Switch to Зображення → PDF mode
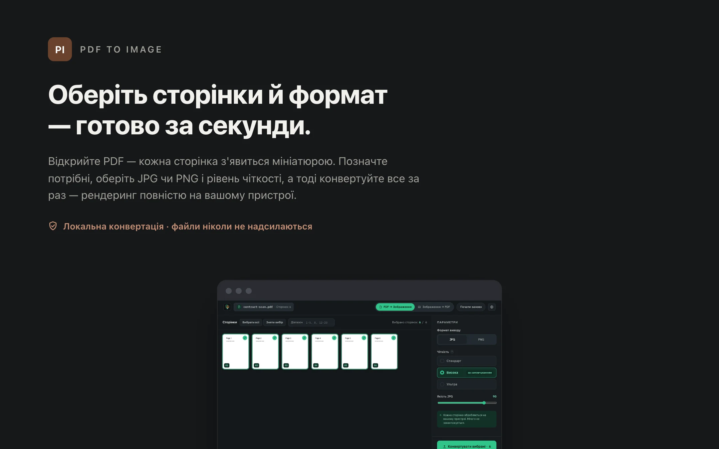 [x=434, y=307]
